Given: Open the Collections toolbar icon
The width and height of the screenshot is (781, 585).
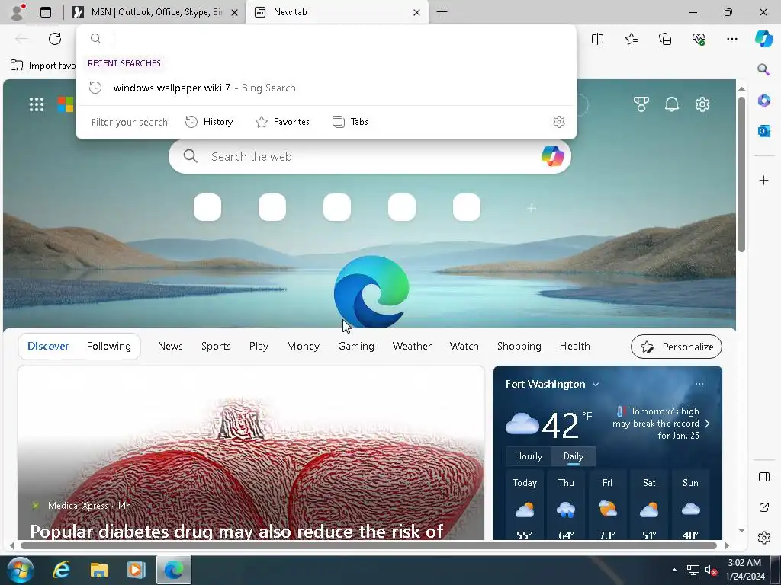Looking at the screenshot, I should coord(665,39).
